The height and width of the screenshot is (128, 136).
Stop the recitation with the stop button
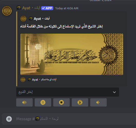61,102
